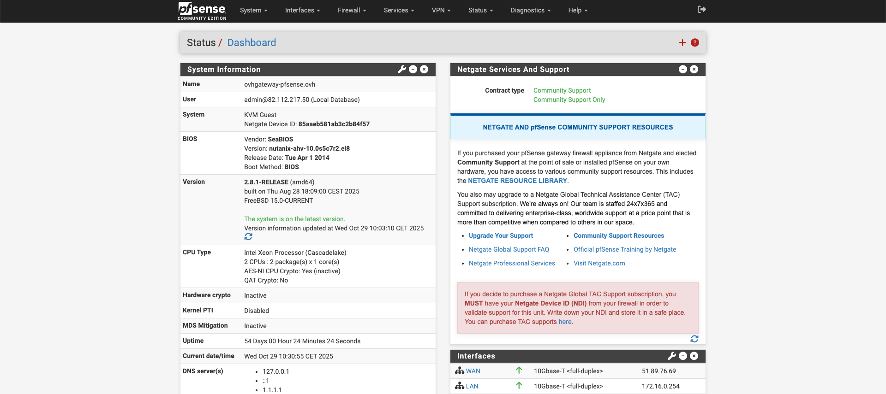Collapse the Netgate Services And Support widget
This screenshot has width=886, height=394.
[x=683, y=69]
